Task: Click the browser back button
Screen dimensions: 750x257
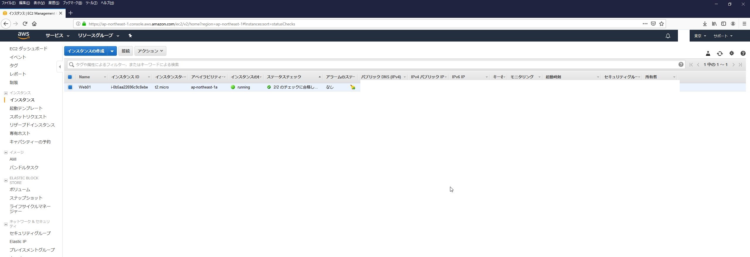Action: click(x=6, y=24)
